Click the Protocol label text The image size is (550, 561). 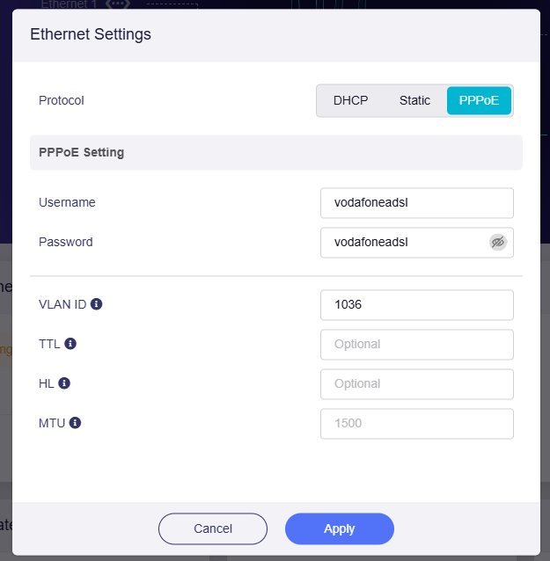click(62, 100)
